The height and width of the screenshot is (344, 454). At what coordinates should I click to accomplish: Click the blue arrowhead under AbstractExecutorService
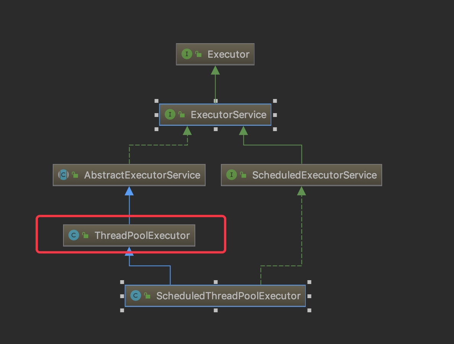click(129, 191)
